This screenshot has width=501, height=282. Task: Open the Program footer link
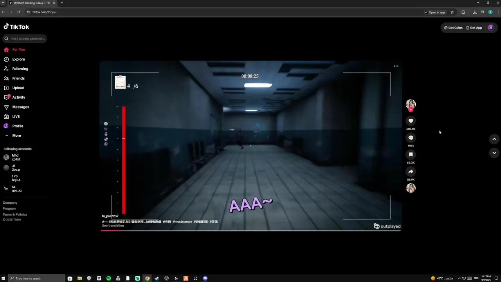point(9,209)
